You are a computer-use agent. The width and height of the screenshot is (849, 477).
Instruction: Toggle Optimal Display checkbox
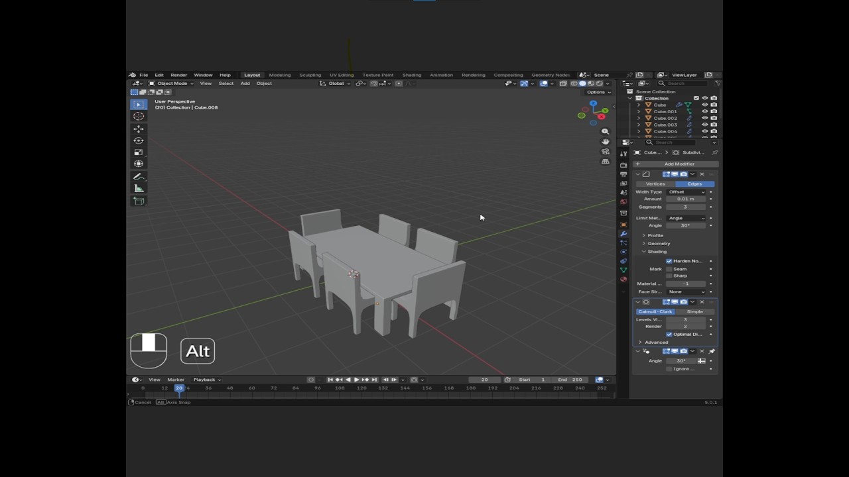[669, 335]
